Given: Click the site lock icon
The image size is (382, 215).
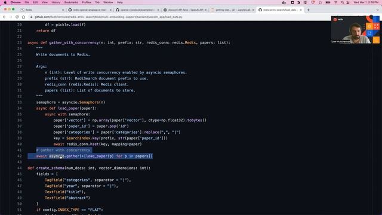Looking at the screenshot, I should pyautogui.click(x=31, y=17).
